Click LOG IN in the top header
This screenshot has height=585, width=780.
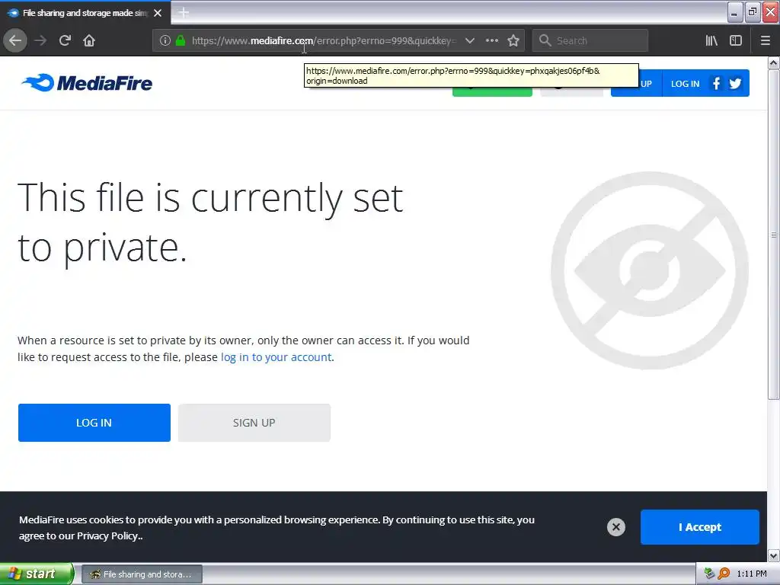[685, 84]
